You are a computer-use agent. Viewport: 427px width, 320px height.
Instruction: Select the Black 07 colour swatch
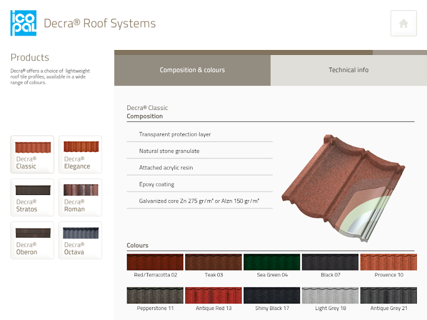tap(330, 262)
